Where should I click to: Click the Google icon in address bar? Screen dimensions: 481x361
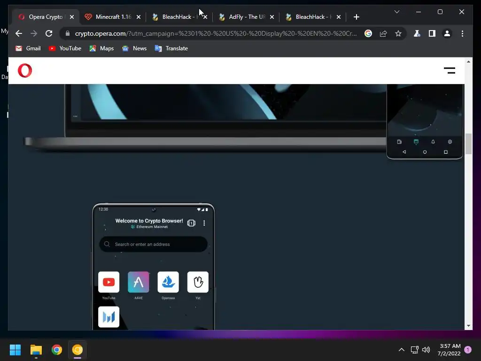pos(368,33)
